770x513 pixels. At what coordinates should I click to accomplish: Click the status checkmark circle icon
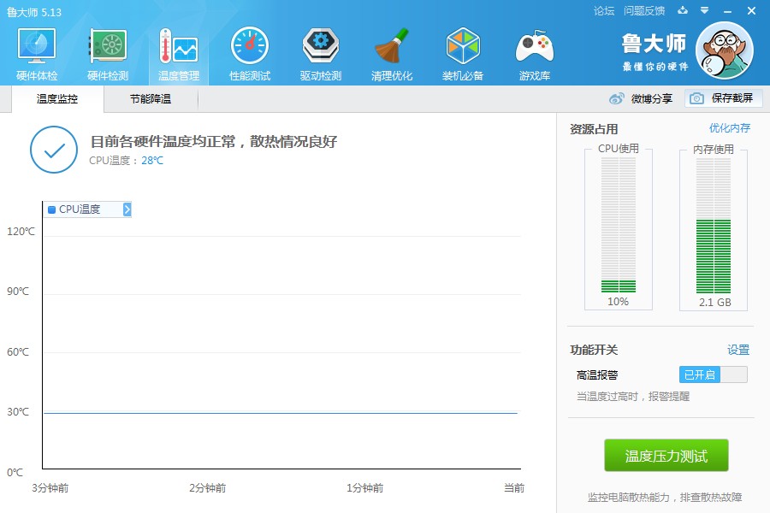54,150
